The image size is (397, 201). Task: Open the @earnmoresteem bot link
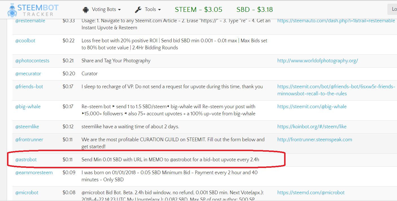[34, 173]
